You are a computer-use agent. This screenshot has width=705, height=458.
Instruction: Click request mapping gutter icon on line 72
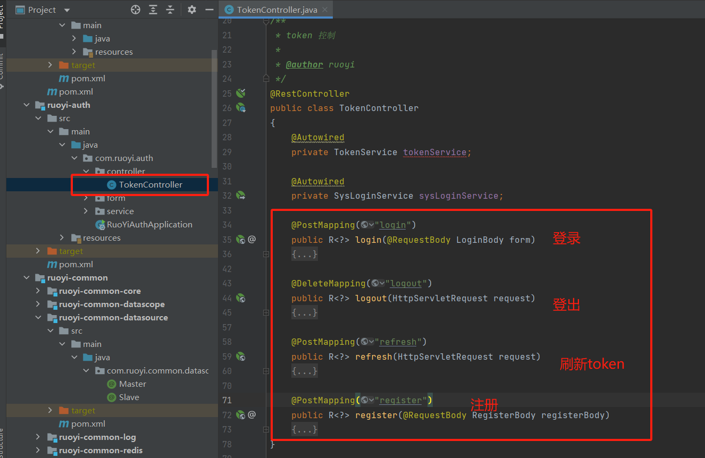(x=241, y=415)
